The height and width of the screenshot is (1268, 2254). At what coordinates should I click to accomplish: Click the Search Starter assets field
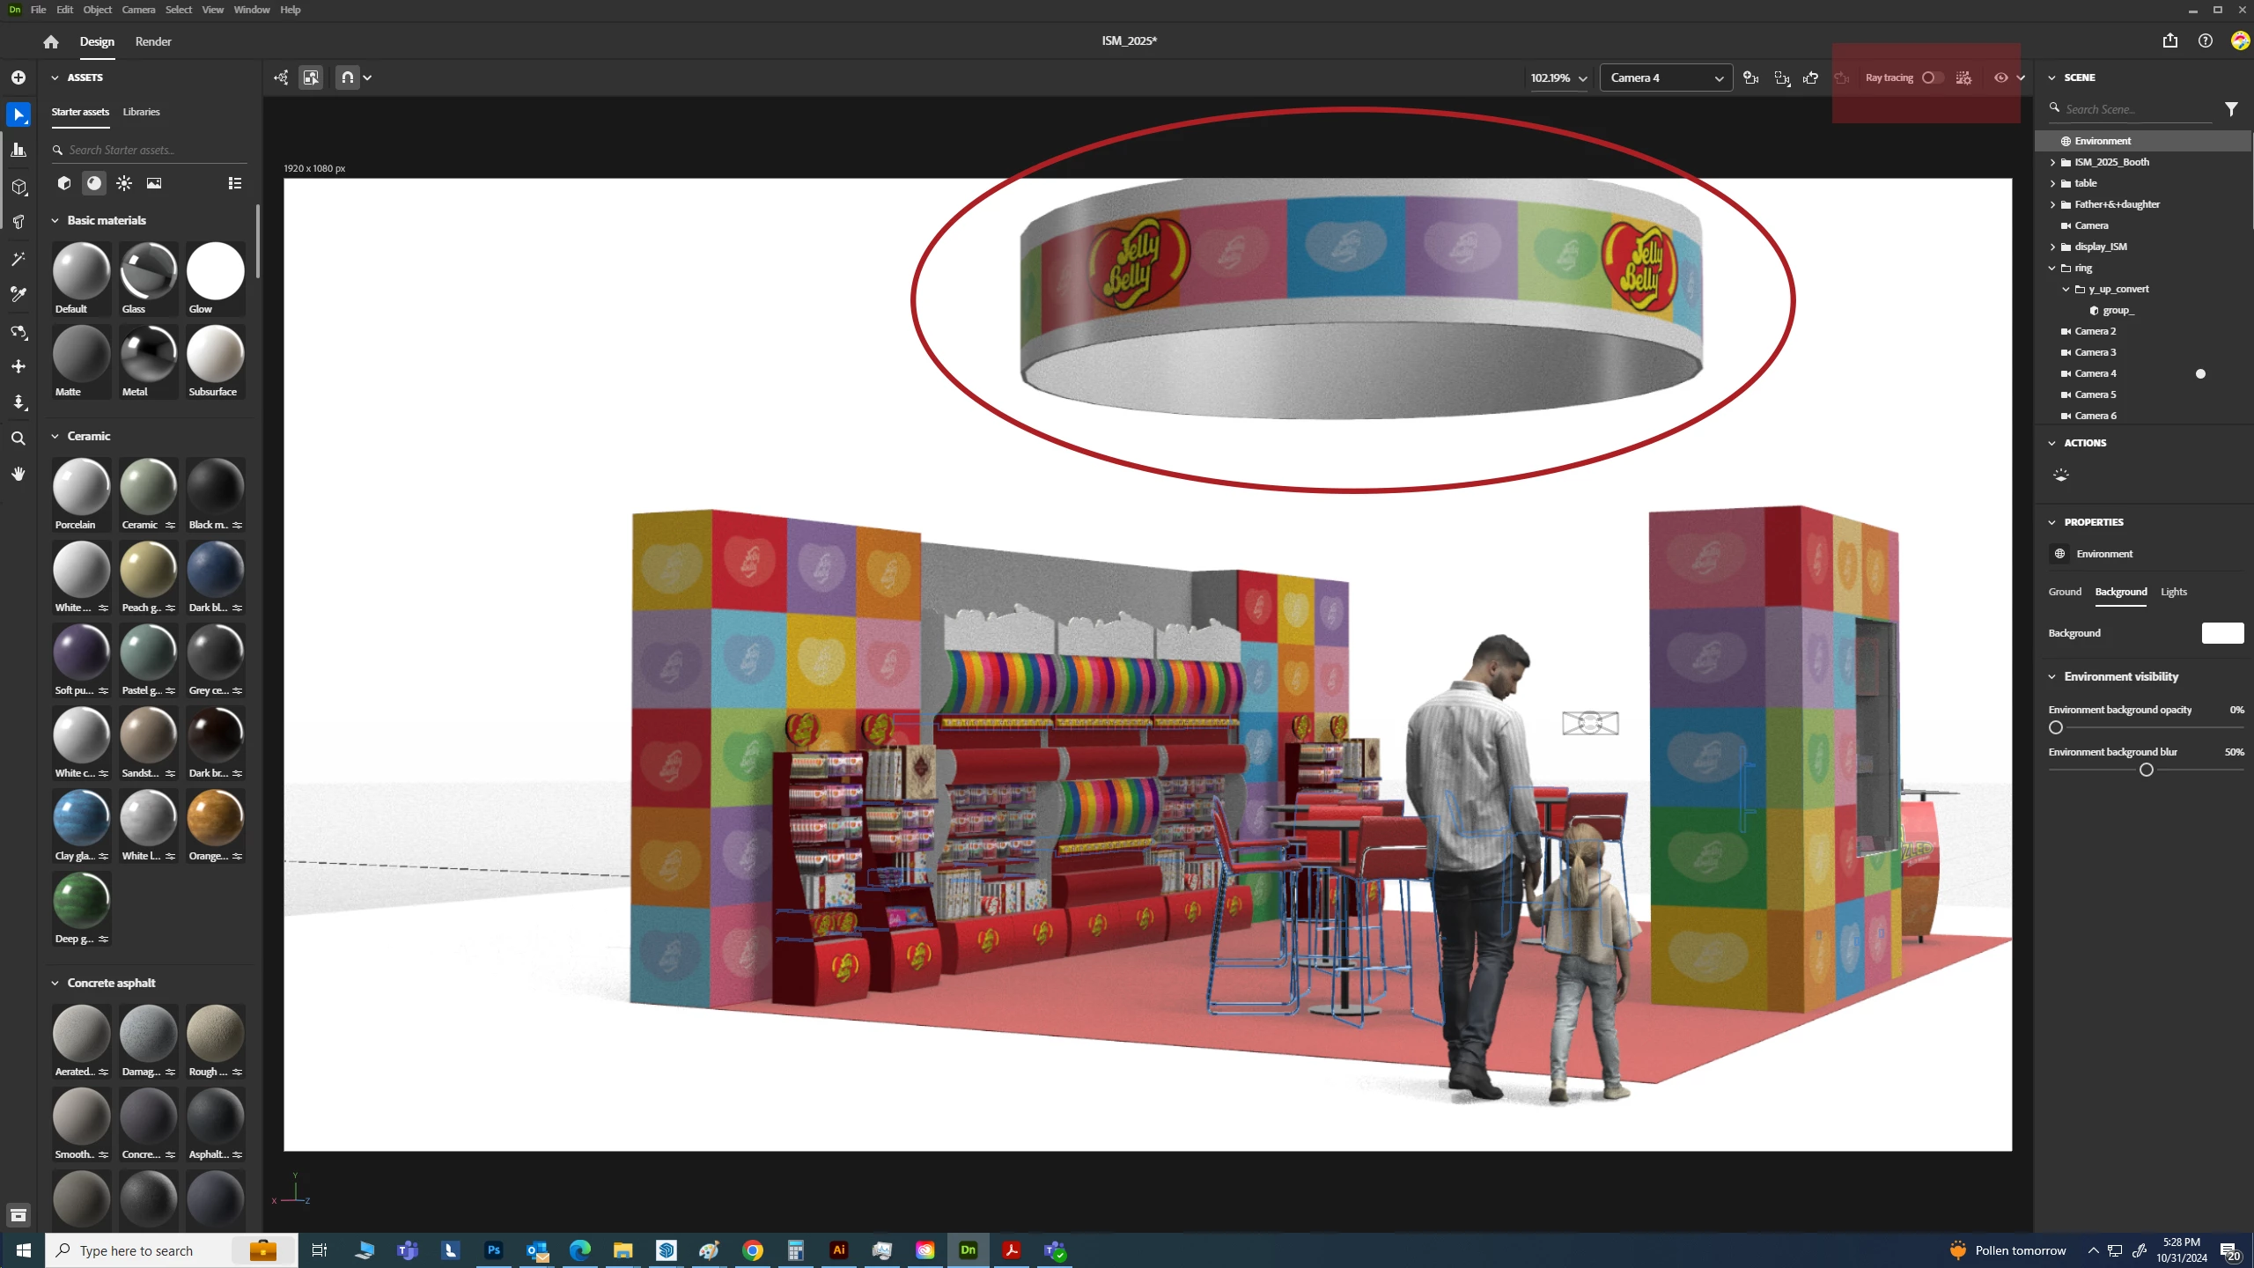pyautogui.click(x=150, y=150)
